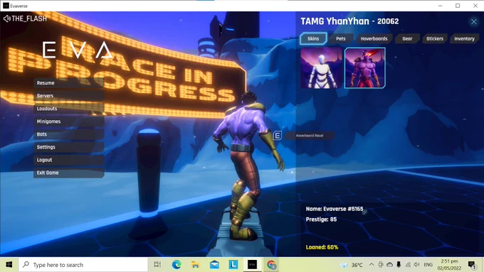Open the Hoverboards tab
Screen dimensions: 484x272
374,38
